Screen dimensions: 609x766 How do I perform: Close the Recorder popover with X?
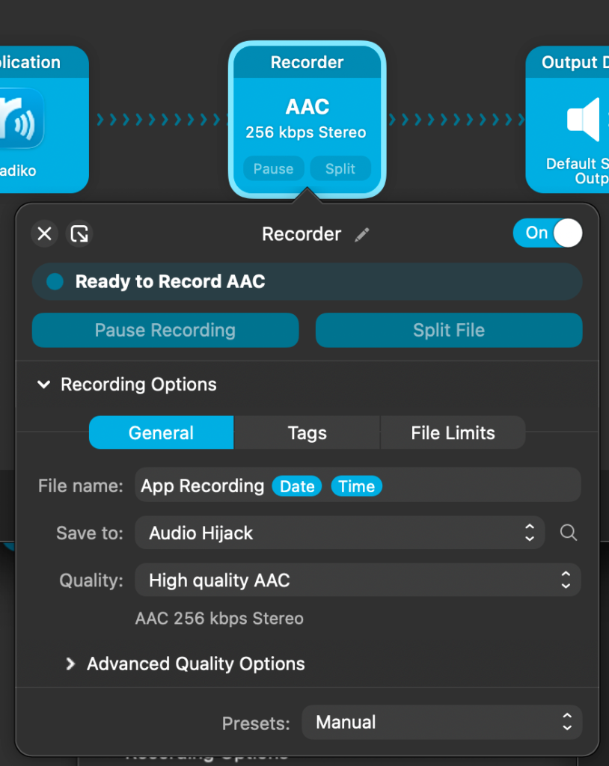45,234
